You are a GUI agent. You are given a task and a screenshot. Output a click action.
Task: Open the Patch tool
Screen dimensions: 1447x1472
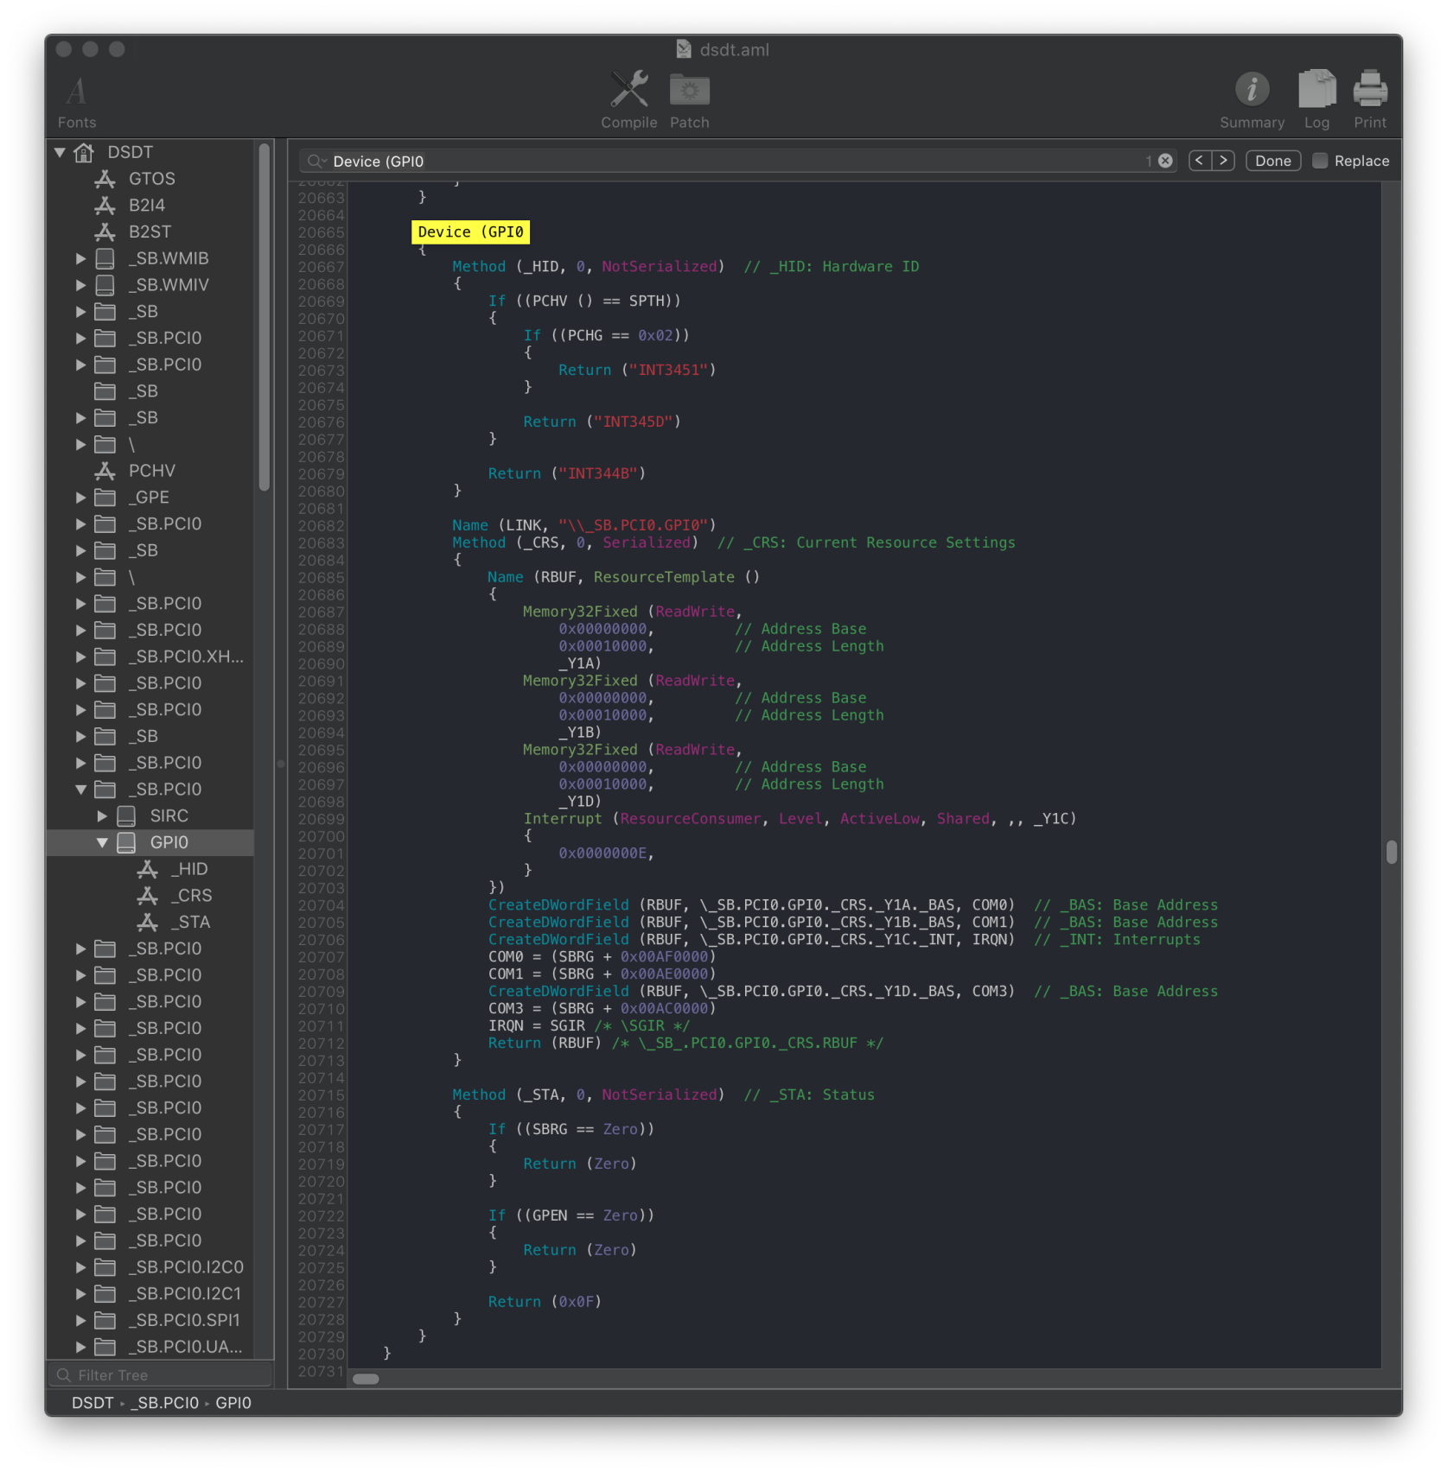coord(689,91)
